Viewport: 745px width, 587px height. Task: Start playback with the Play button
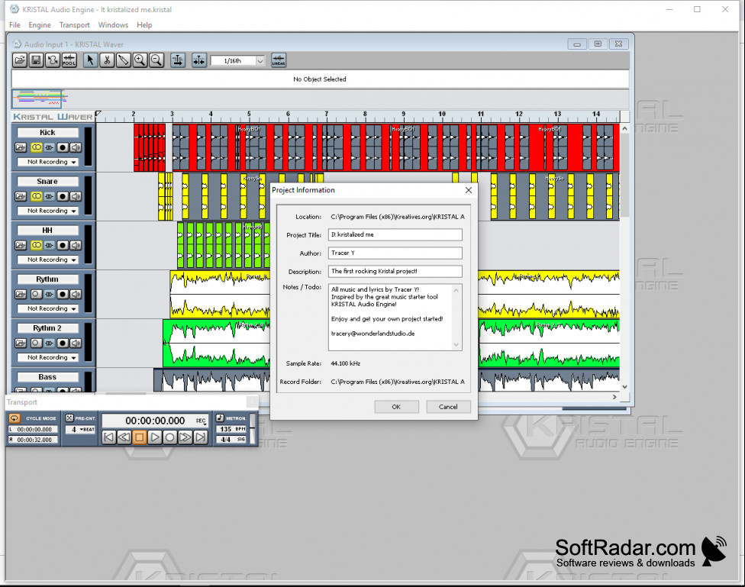click(x=154, y=437)
